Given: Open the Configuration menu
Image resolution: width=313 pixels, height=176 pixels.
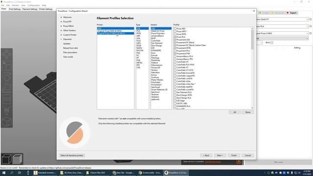Looking at the screenshot, I should coord(34,5).
